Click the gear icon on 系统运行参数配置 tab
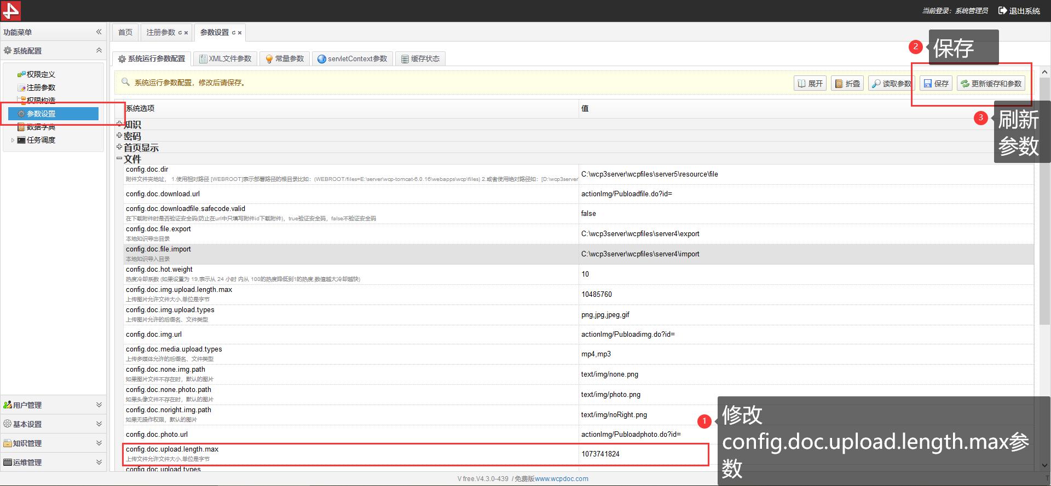The image size is (1051, 486). [x=122, y=59]
